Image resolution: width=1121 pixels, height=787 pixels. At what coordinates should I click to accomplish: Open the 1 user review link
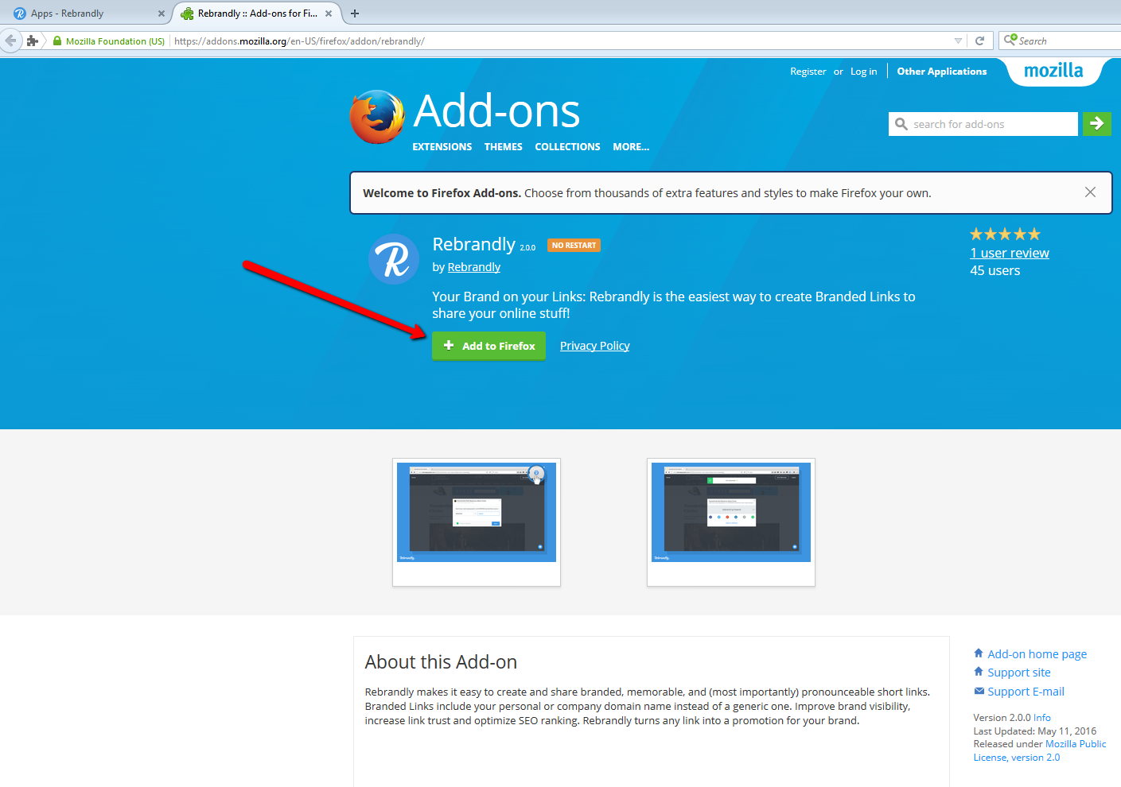click(x=1010, y=253)
